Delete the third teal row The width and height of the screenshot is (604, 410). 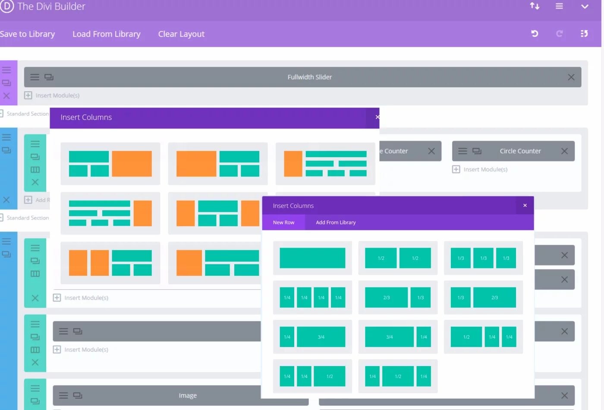pos(35,363)
